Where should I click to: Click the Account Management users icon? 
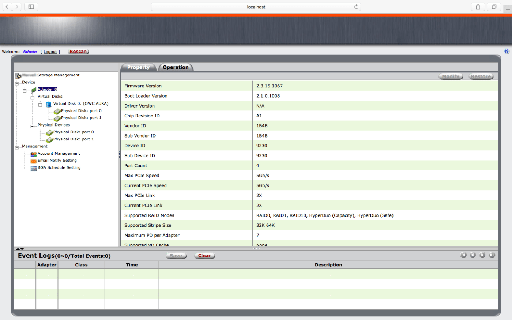coord(34,154)
